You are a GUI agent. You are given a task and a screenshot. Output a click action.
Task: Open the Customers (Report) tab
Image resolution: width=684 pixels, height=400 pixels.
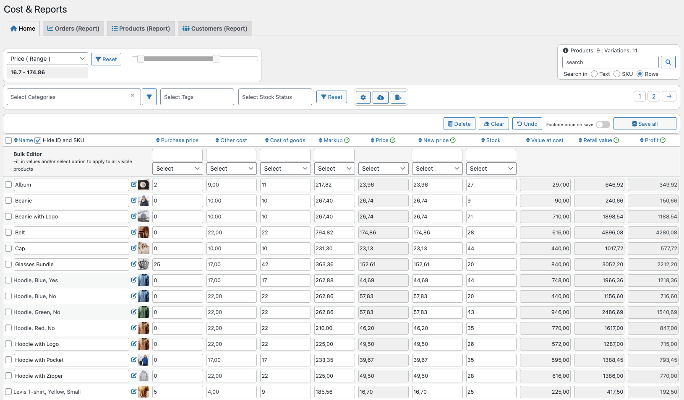click(215, 29)
